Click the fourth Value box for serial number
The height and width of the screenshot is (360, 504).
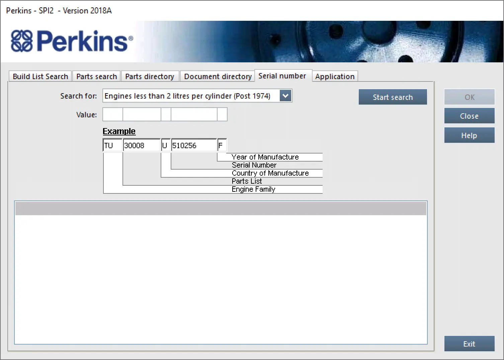(194, 114)
